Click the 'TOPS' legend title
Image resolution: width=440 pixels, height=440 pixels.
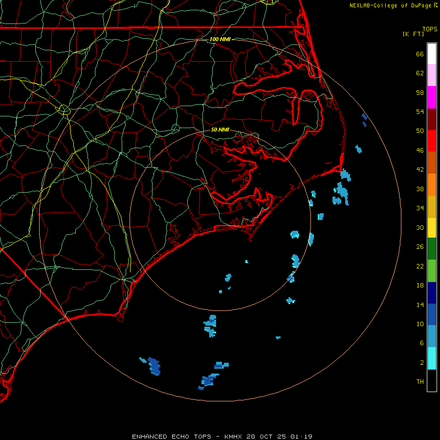430,29
